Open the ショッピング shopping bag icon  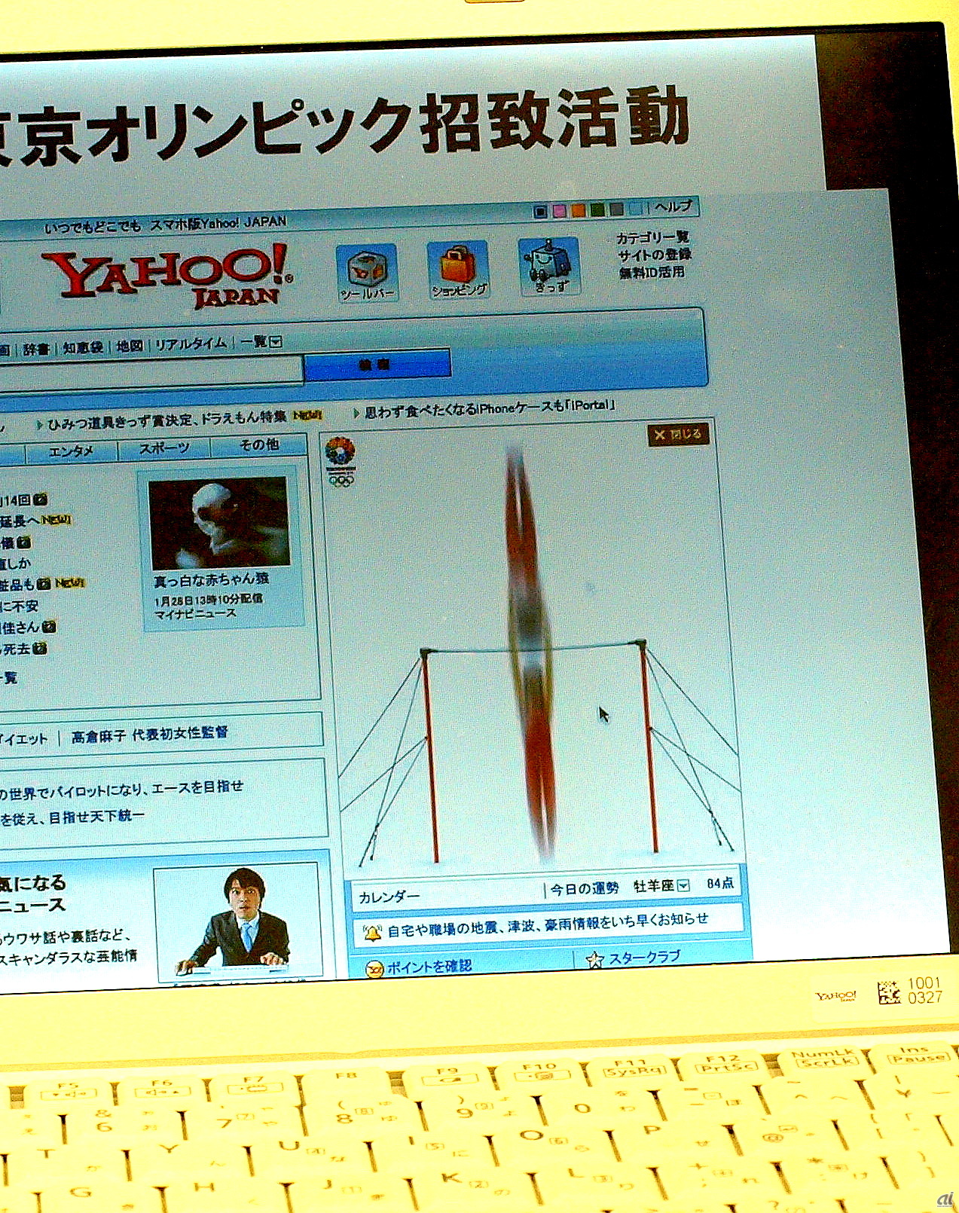(459, 269)
